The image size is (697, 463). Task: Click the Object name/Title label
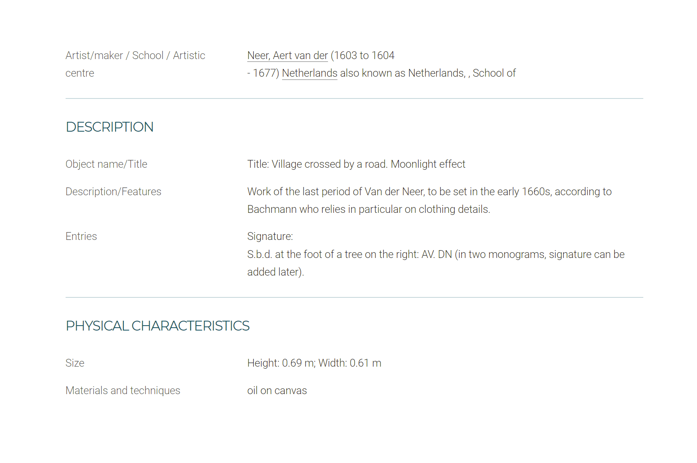pyautogui.click(x=106, y=164)
